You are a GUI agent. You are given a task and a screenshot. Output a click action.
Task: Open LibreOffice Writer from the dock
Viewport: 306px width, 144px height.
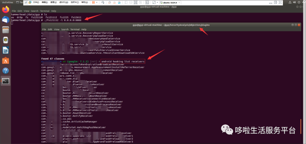6,50
